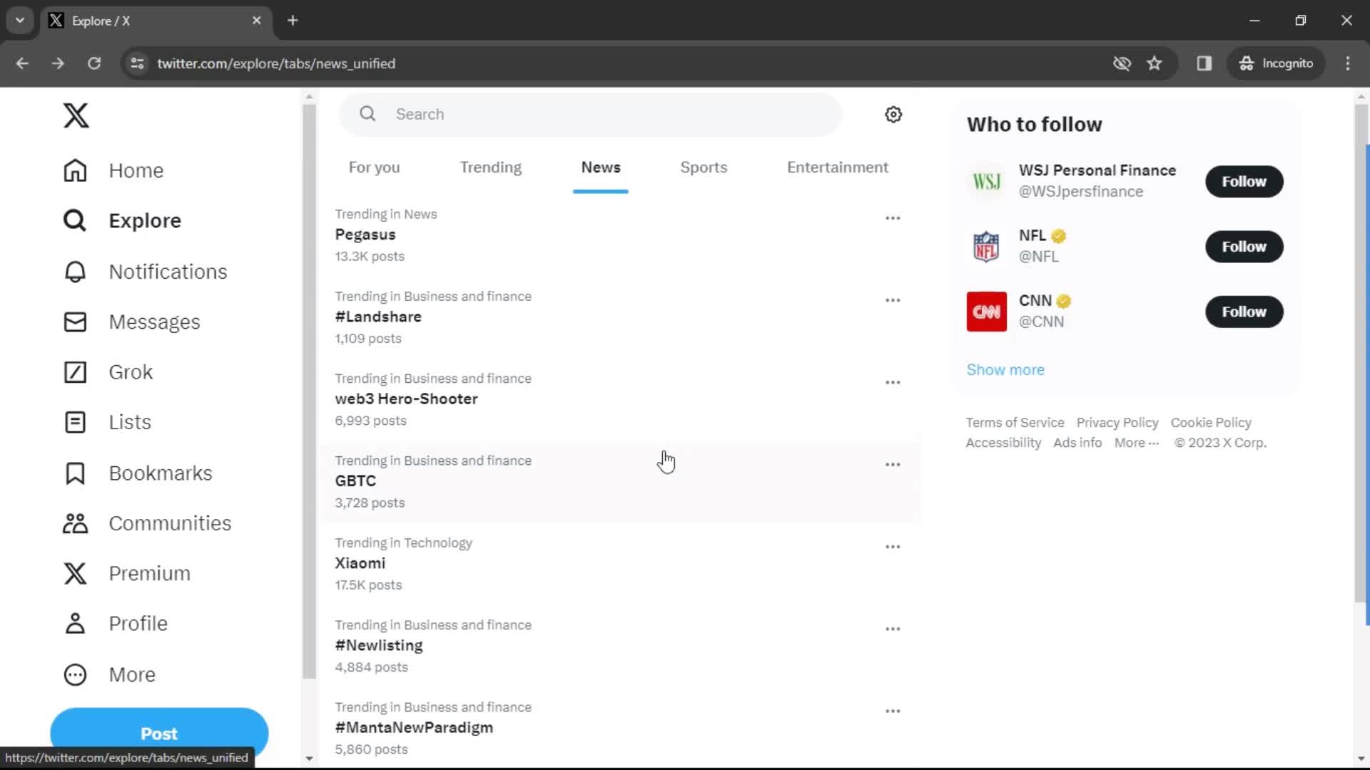Open Communities in the sidebar
This screenshot has height=770, width=1370.
tap(147, 523)
